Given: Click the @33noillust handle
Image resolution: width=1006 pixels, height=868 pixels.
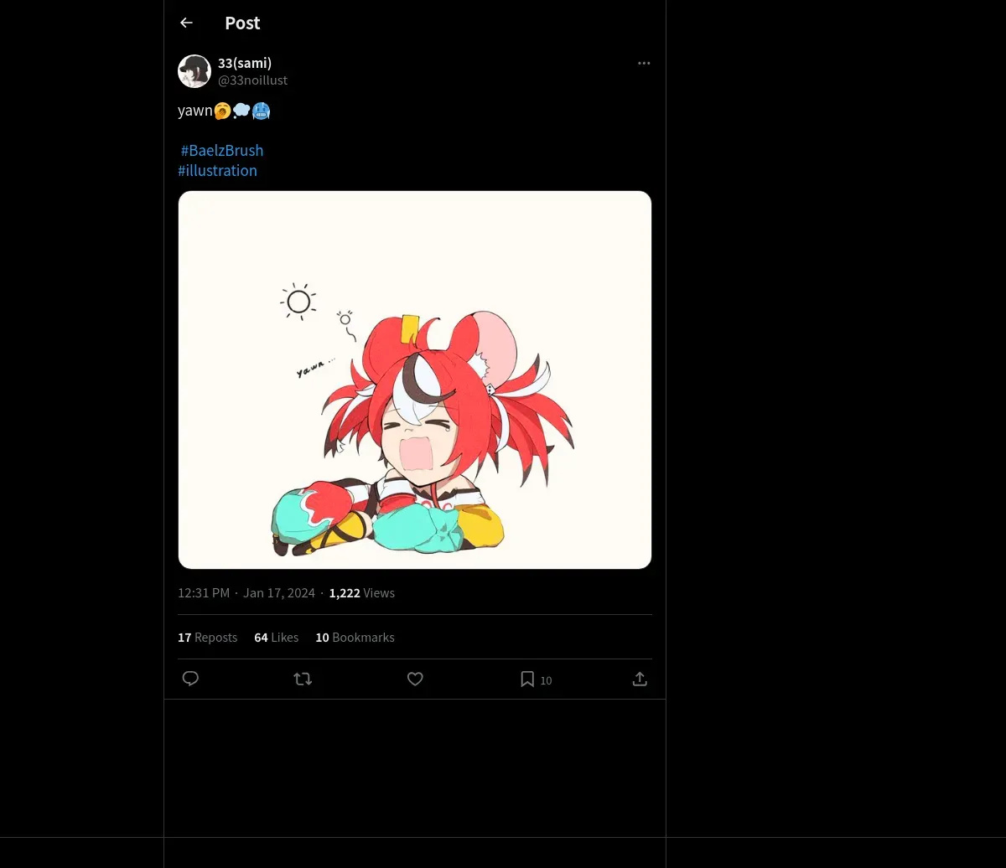Looking at the screenshot, I should click(252, 80).
